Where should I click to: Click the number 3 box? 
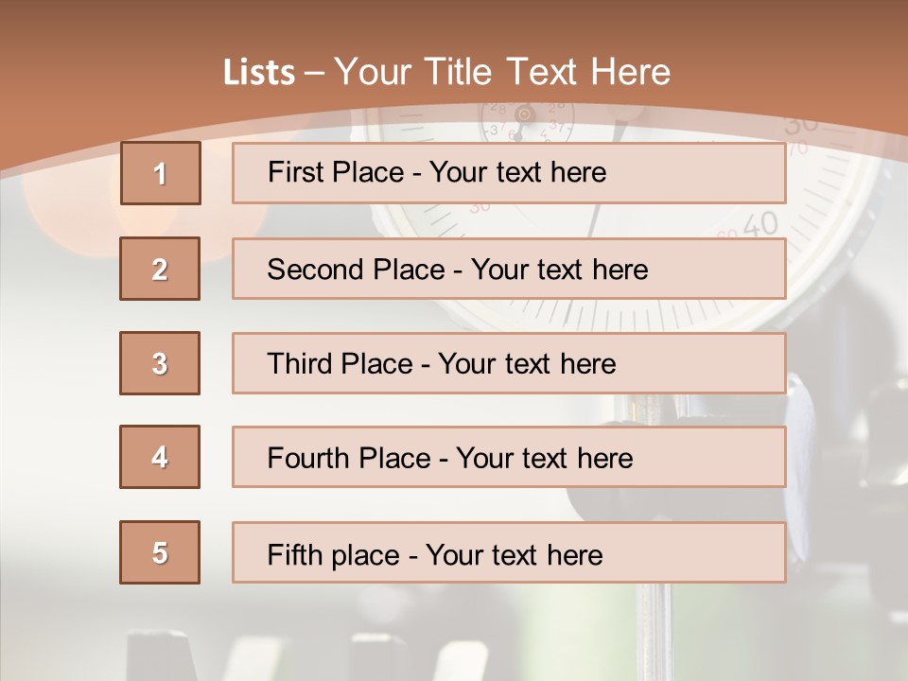(160, 363)
